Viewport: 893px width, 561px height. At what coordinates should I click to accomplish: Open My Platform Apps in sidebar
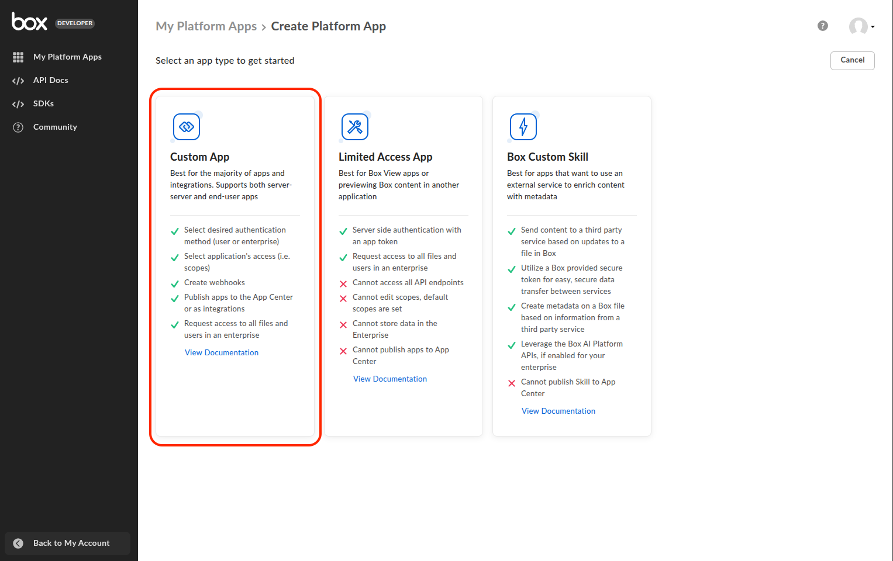pyautogui.click(x=67, y=57)
